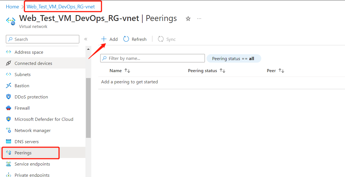The height and width of the screenshot is (177, 345).
Task: Favorite the page with the star icon
Action: click(x=188, y=18)
